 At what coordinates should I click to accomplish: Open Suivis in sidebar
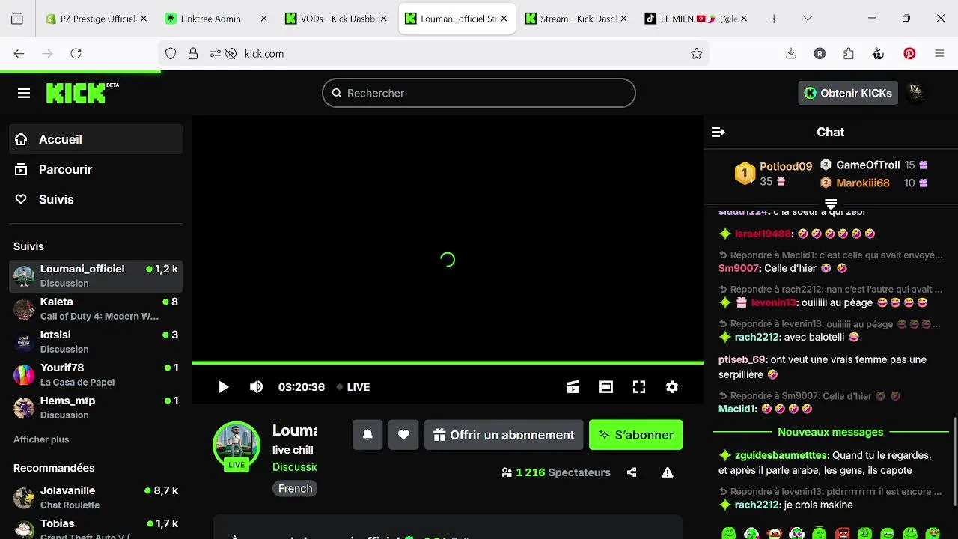[x=96, y=199]
